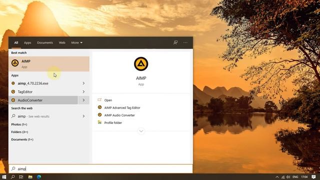The image size is (320, 180).
Task: Open the Profile folder link
Action: point(113,122)
